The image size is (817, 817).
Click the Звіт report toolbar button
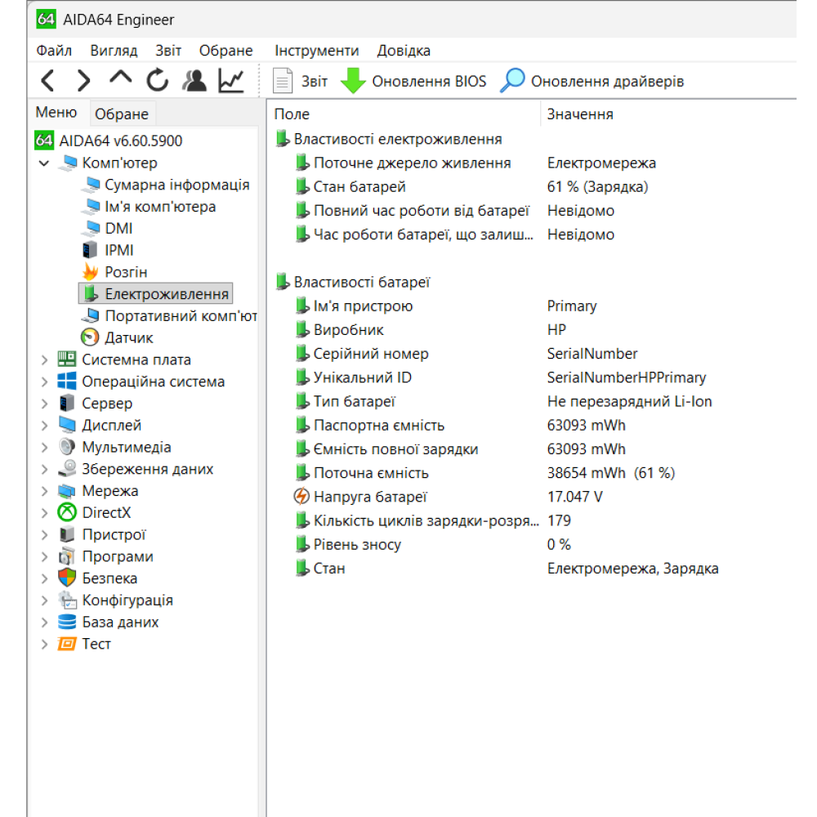click(x=300, y=82)
